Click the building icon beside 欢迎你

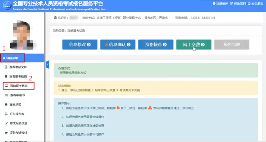click(55, 18)
